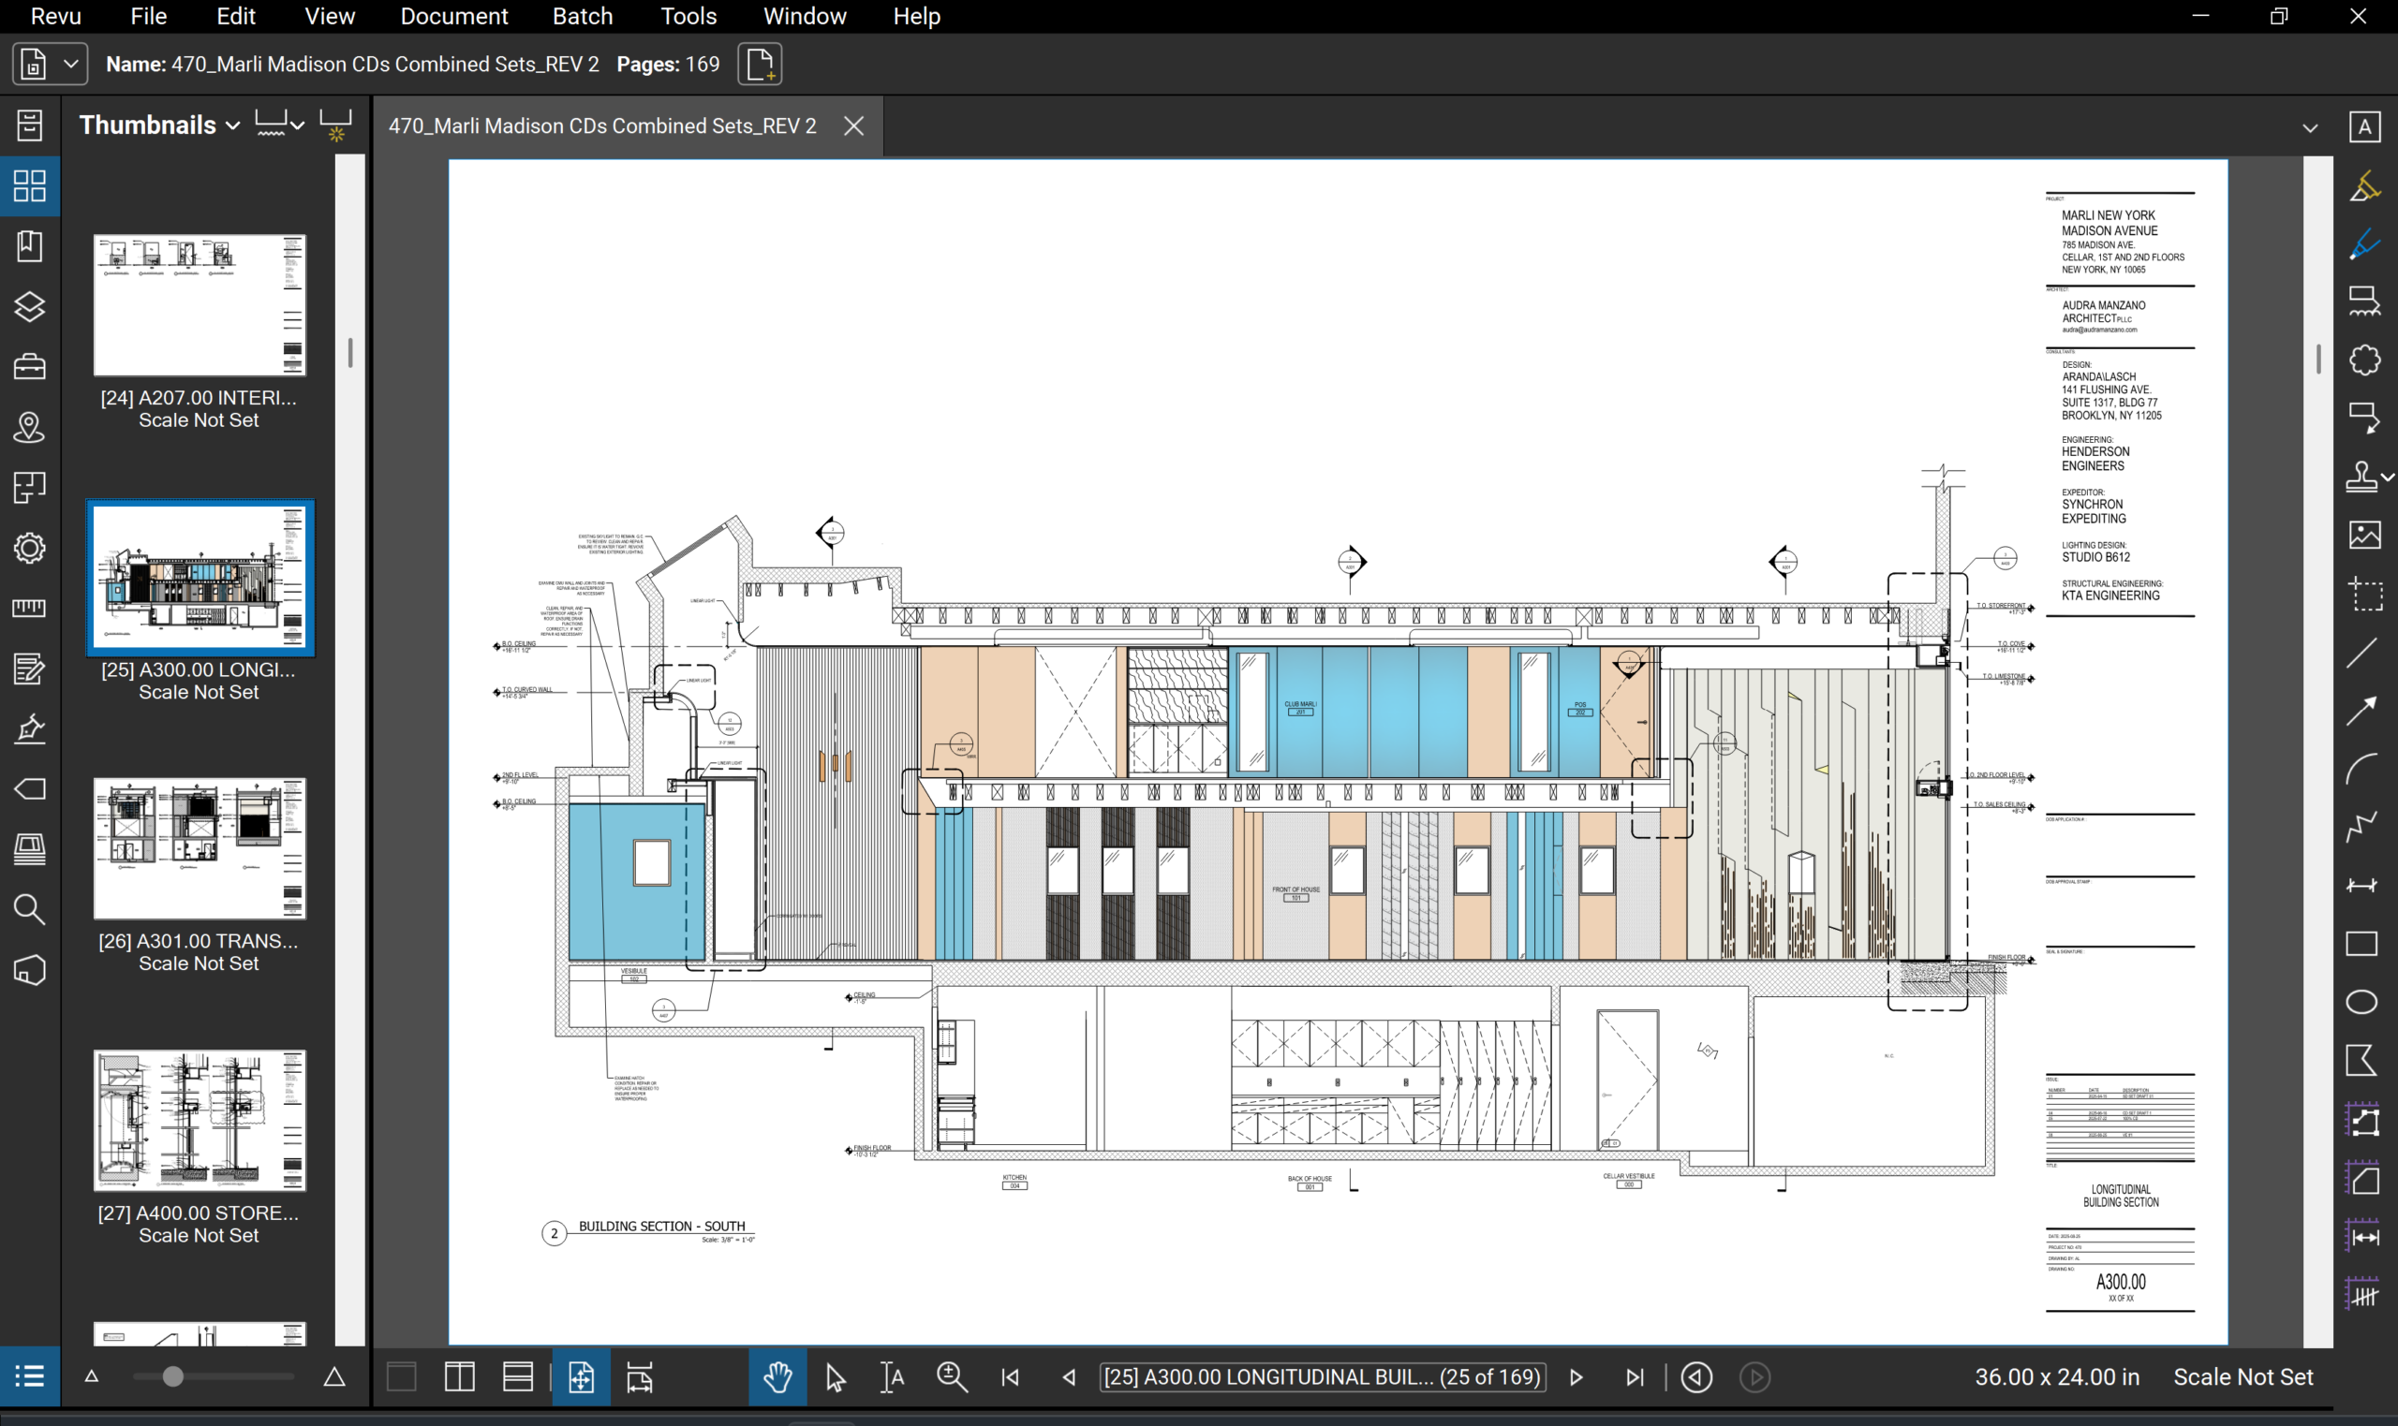Go to the previous page
Image resolution: width=2398 pixels, height=1426 pixels.
click(1069, 1377)
